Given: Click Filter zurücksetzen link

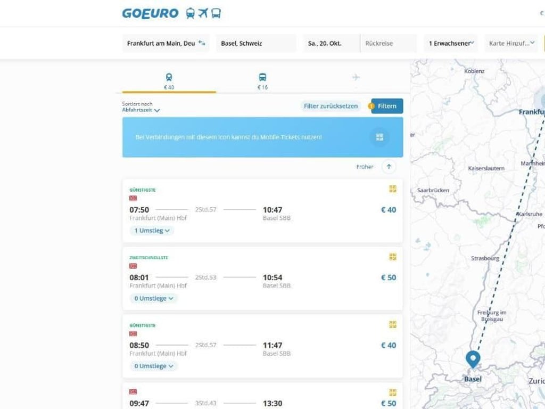Looking at the screenshot, I should point(331,106).
